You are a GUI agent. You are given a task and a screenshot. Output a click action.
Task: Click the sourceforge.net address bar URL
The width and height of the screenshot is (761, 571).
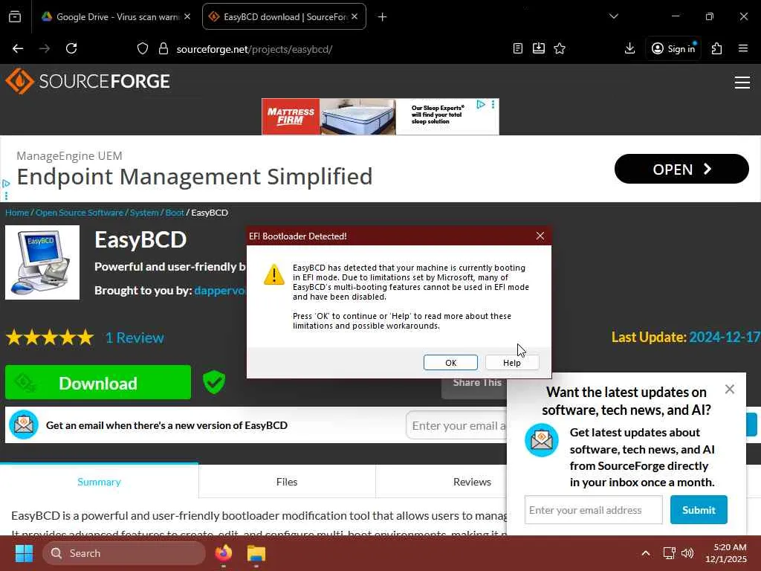(254, 49)
